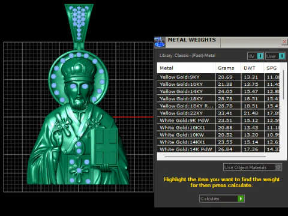Screen dimensions: 288x216
Task: Select White Gold:14KX1 row
Action: 218,142
